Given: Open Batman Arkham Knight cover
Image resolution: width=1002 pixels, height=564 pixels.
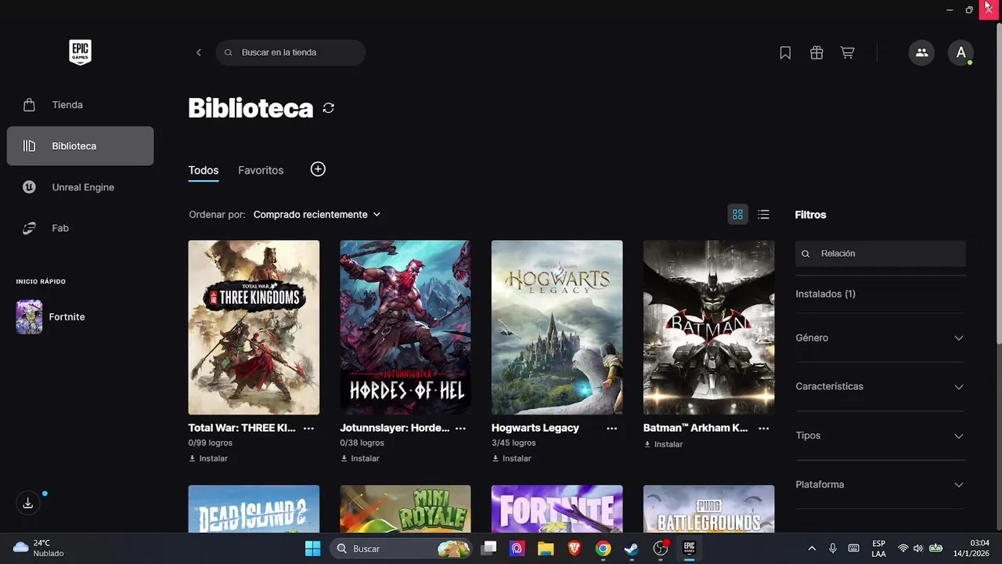Looking at the screenshot, I should point(708,327).
